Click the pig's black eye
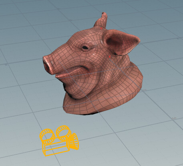This screenshot has height=166, width=183. click(85, 47)
